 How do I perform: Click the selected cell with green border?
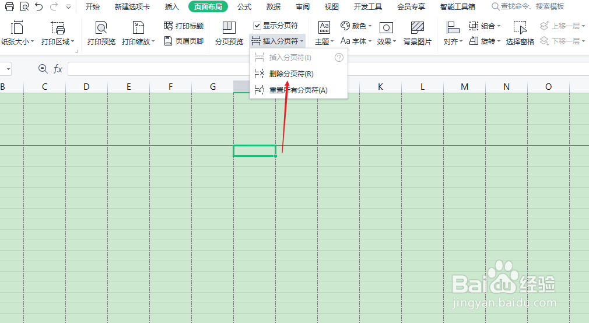click(255, 150)
